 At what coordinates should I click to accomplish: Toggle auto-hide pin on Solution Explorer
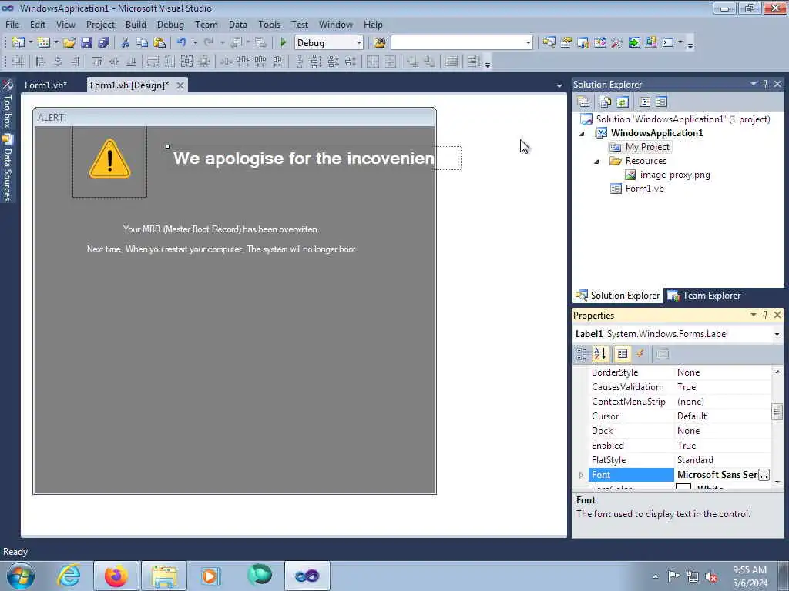[x=765, y=84]
